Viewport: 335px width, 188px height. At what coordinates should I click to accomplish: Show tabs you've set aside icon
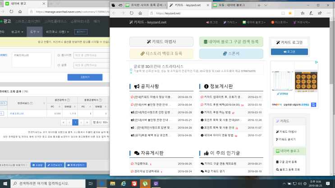tap(113, 5)
